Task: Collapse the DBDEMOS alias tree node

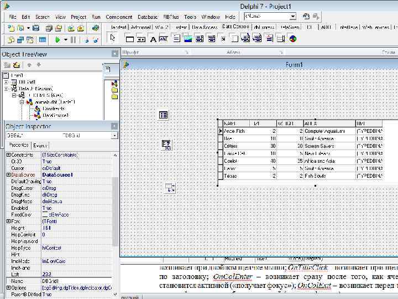Action: tap(14, 95)
